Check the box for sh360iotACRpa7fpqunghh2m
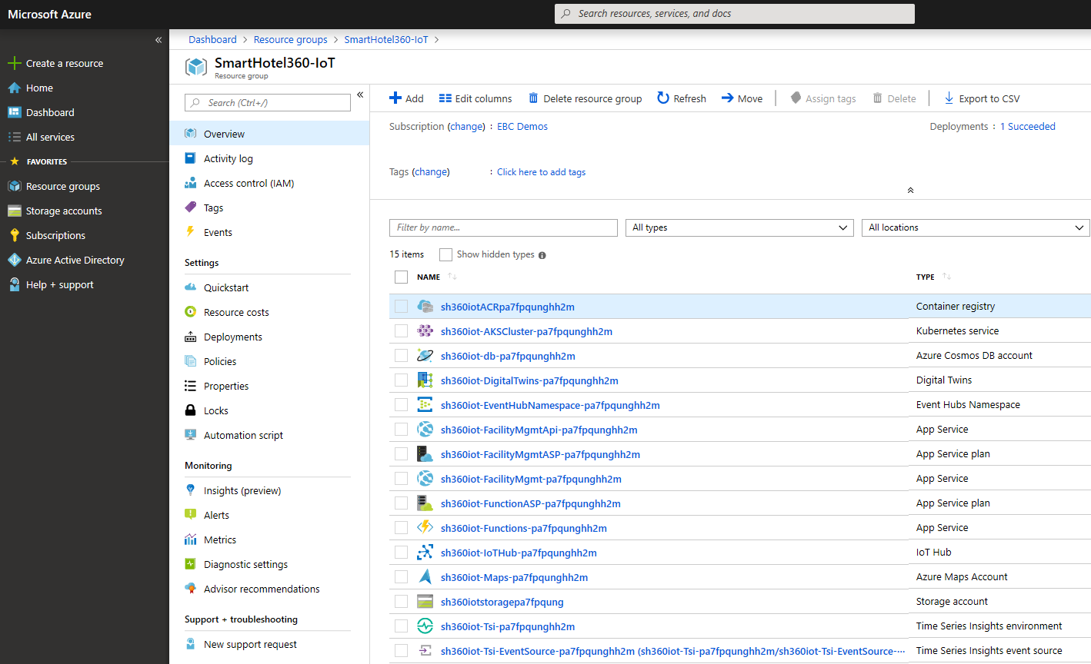 (x=401, y=307)
